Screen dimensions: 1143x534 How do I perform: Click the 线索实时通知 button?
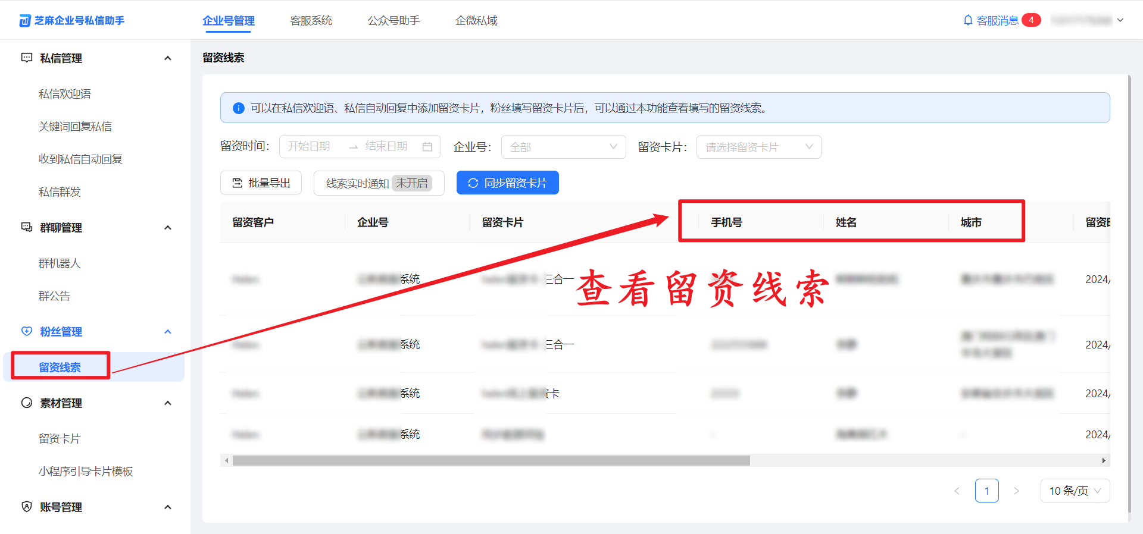pyautogui.click(x=379, y=183)
